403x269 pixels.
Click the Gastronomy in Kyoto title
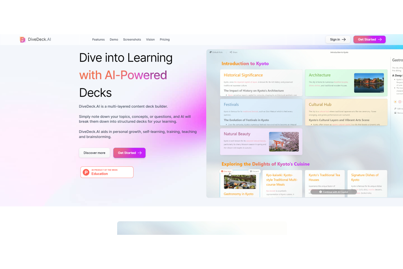pos(239,194)
